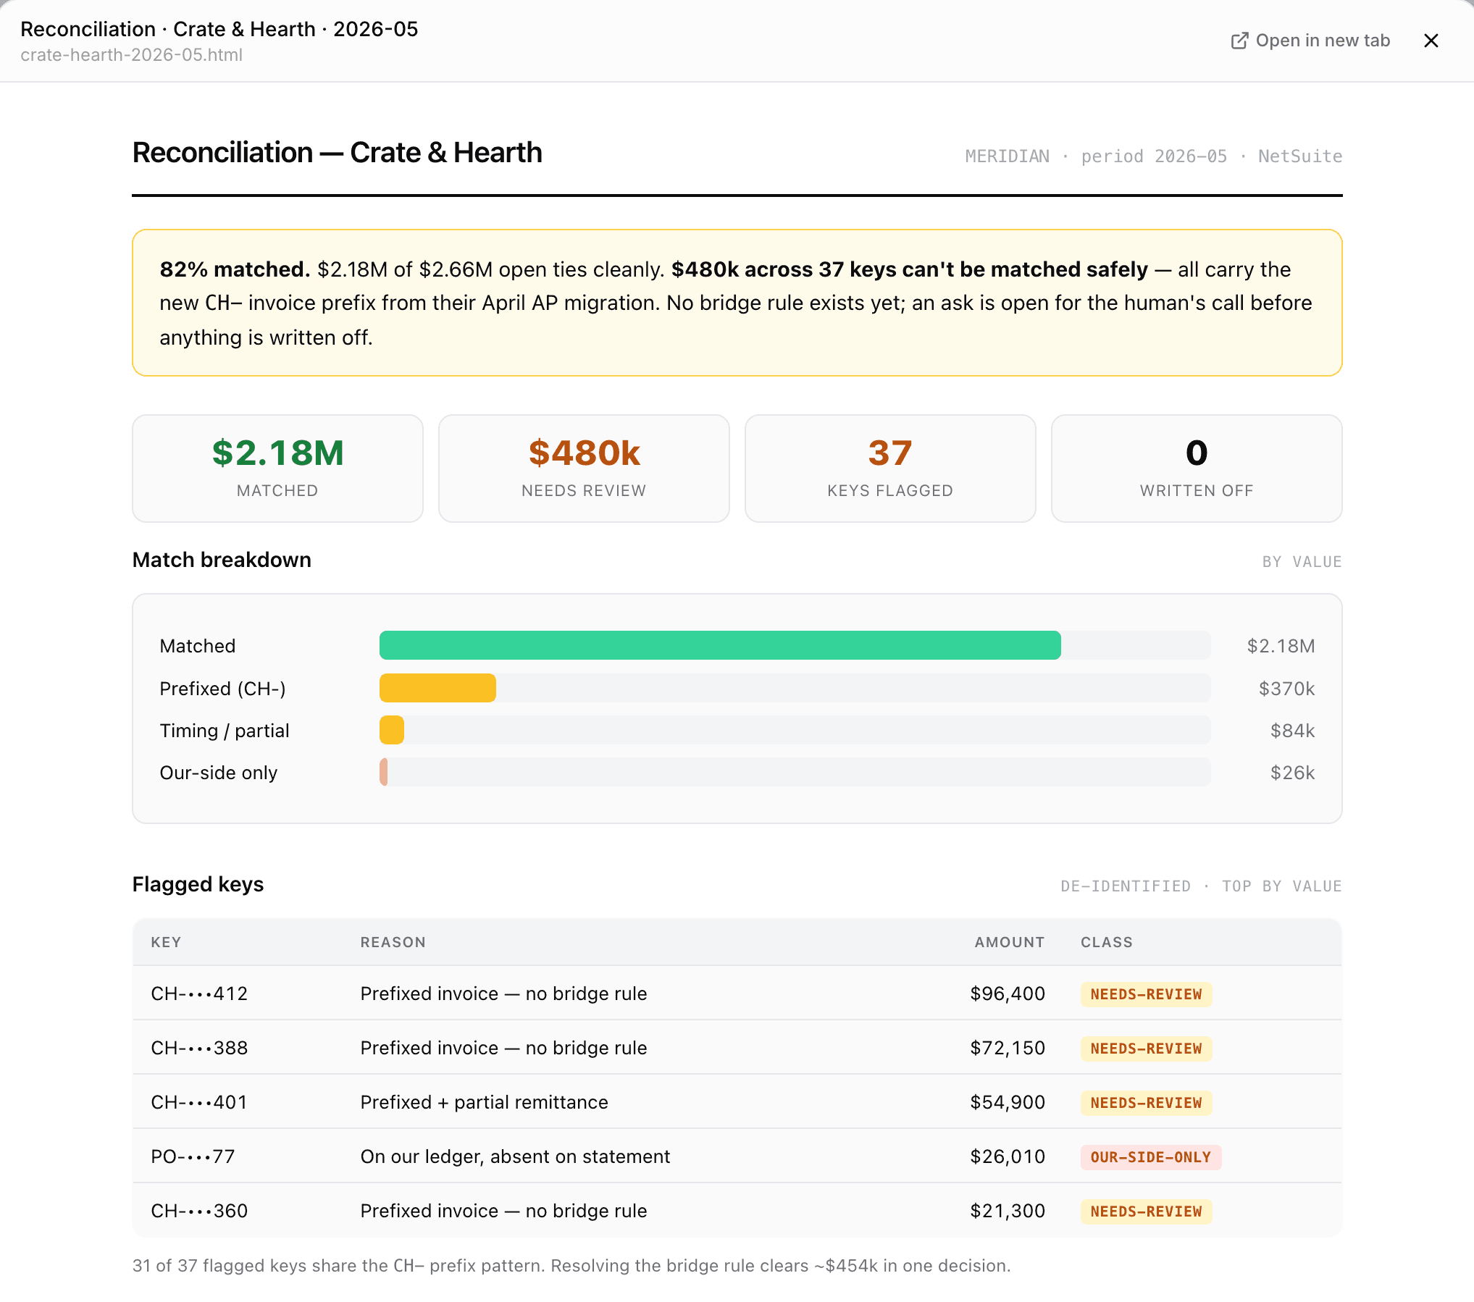Select the PO-•••77 key cell
The width and height of the screenshot is (1474, 1302).
pos(193,1156)
